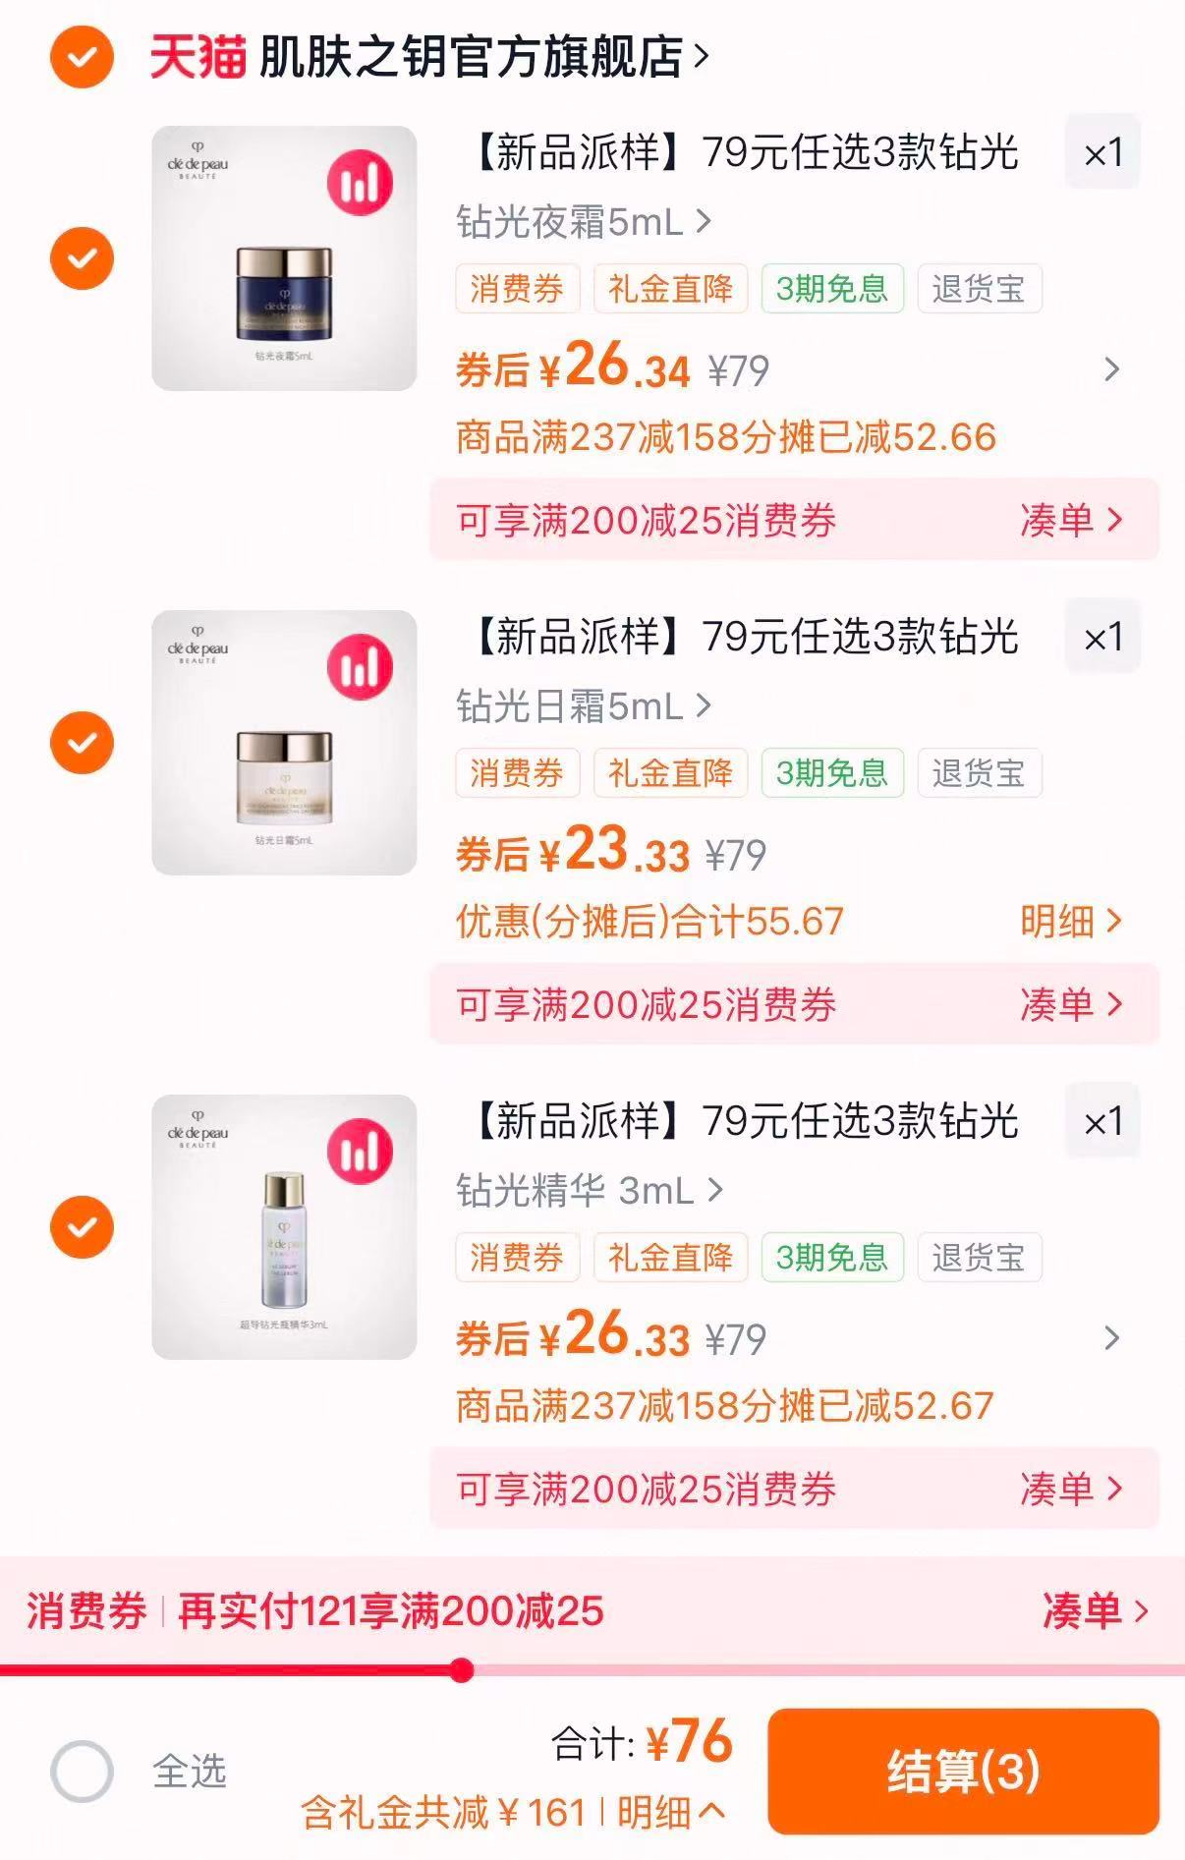The height and width of the screenshot is (1860, 1185).
Task: Tap the arrow beside the ¥26.34 night cream price
Action: [x=1111, y=369]
